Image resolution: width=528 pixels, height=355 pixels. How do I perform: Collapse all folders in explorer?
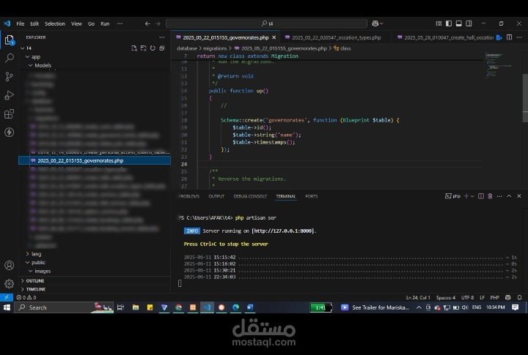point(161,48)
